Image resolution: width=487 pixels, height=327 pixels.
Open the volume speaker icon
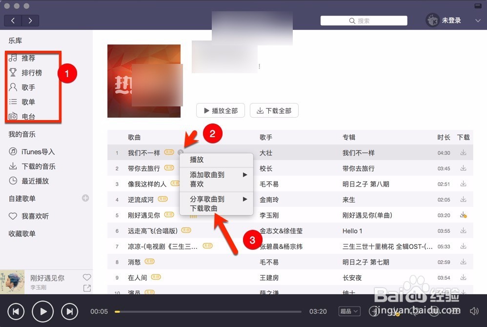474,311
